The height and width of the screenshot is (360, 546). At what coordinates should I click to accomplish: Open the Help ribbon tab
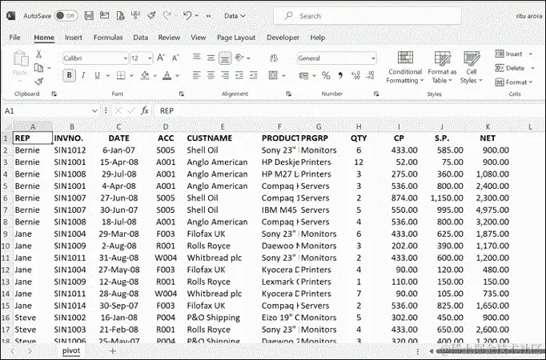click(x=318, y=38)
